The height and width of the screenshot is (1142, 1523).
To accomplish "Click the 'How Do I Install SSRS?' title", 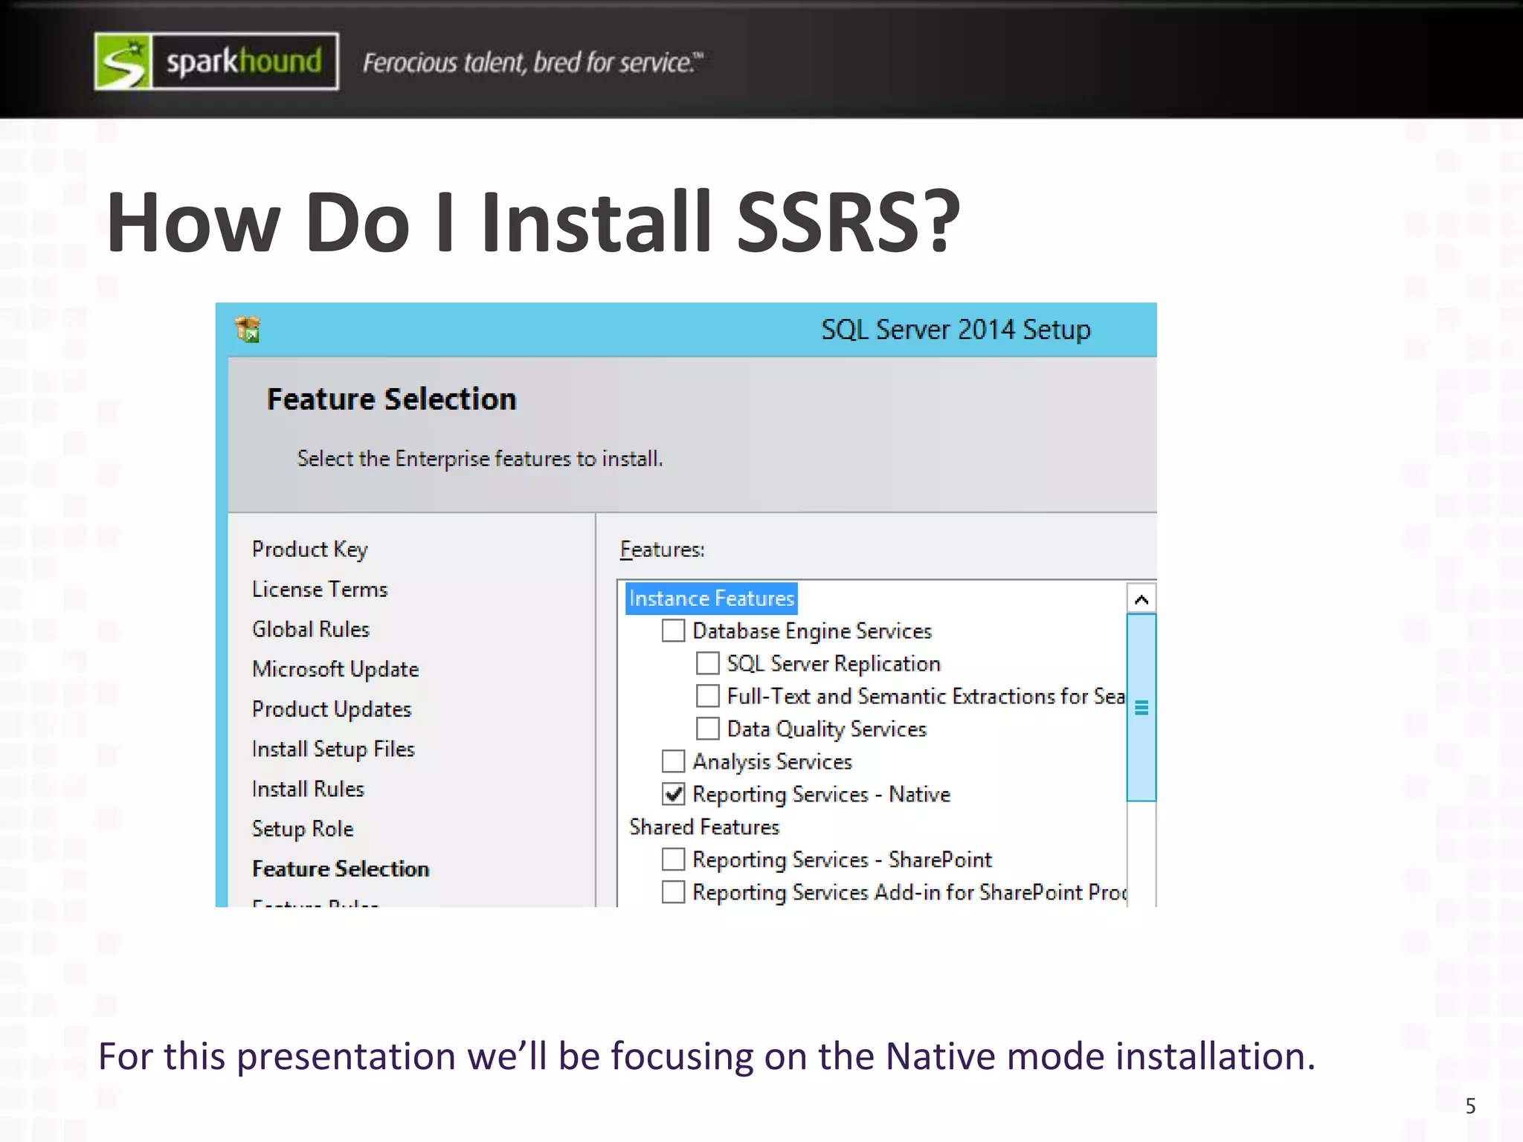I will 533,222.
